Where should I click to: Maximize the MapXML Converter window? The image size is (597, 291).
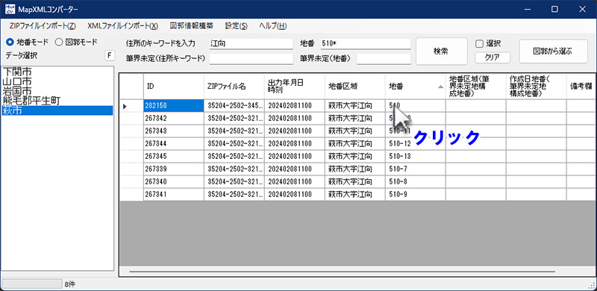tap(554, 9)
